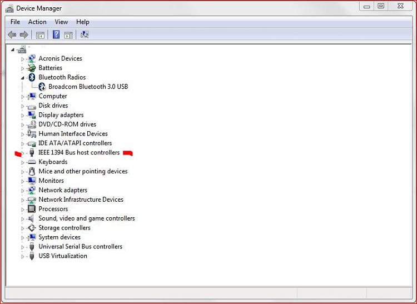Open the File menu

[15, 22]
